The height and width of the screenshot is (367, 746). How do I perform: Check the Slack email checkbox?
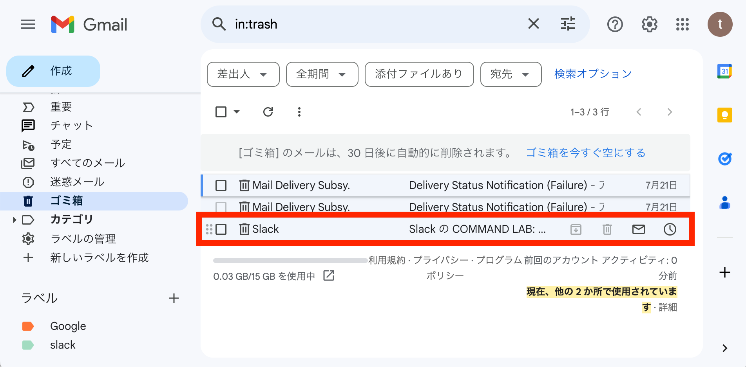221,229
